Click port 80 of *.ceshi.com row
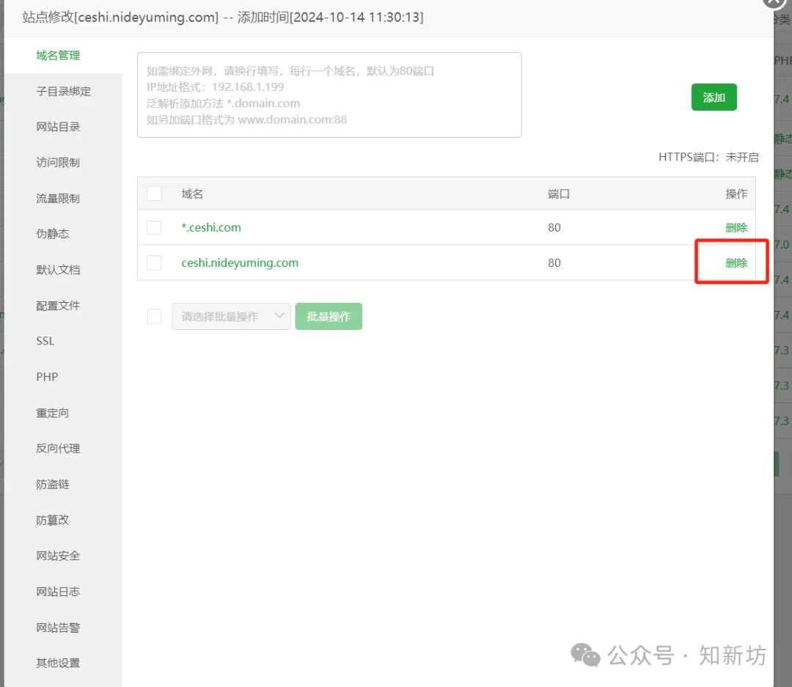The height and width of the screenshot is (687, 792). coord(554,227)
